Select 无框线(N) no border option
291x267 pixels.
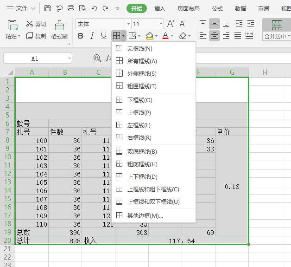pyautogui.click(x=154, y=49)
